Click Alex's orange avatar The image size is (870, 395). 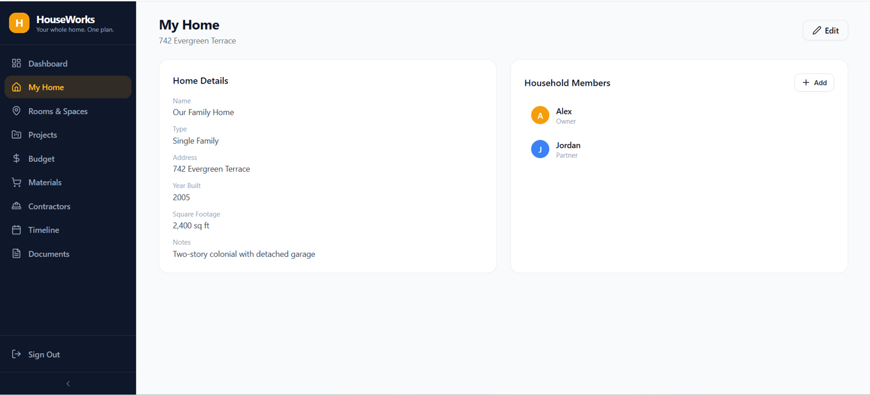coord(540,115)
